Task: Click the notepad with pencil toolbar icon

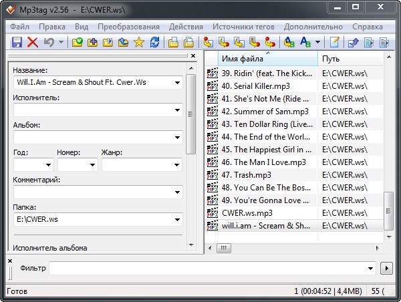Action: click(334, 42)
